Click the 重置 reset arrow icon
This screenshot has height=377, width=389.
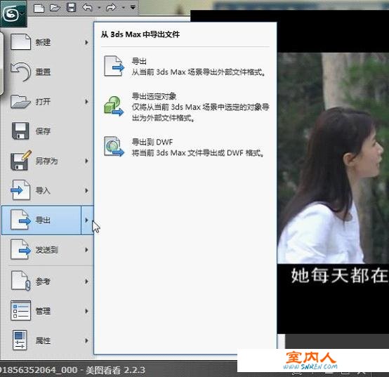pos(21,72)
